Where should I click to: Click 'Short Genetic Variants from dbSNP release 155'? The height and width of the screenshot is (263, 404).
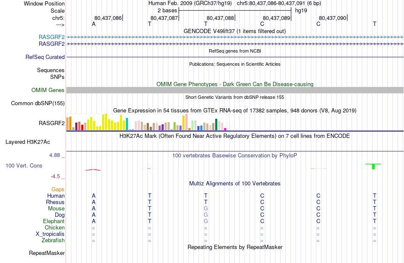[x=235, y=97]
